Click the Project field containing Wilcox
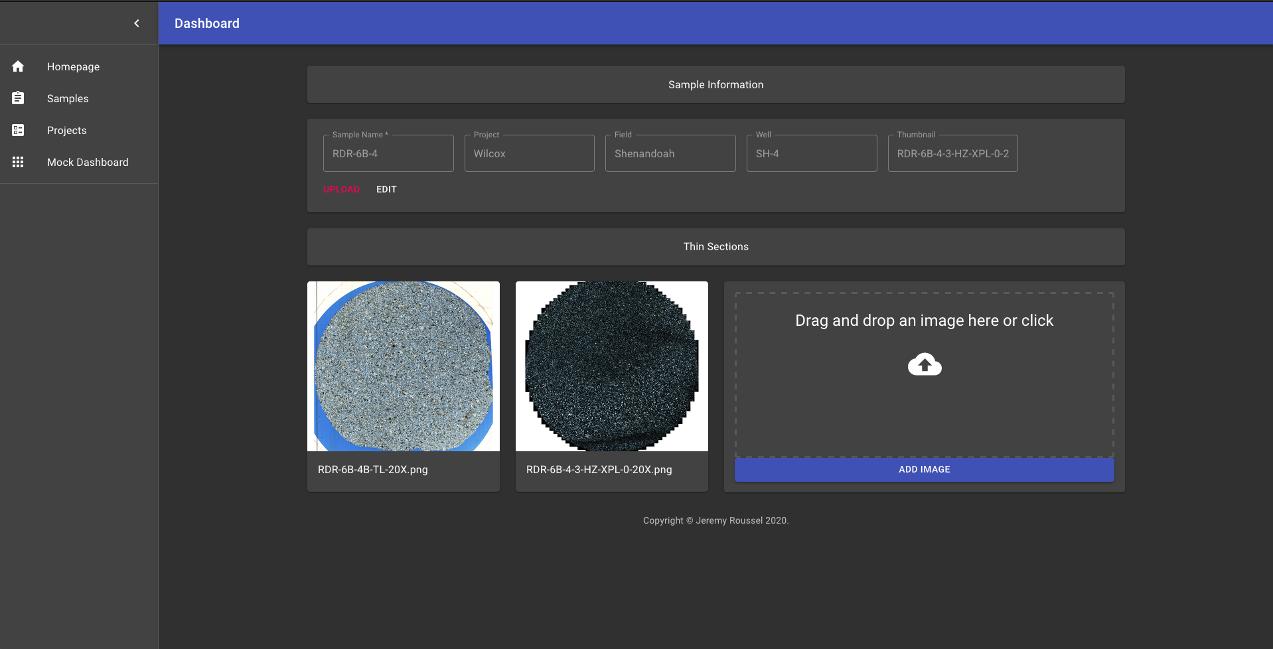Image resolution: width=1273 pixels, height=649 pixels. (x=530, y=153)
